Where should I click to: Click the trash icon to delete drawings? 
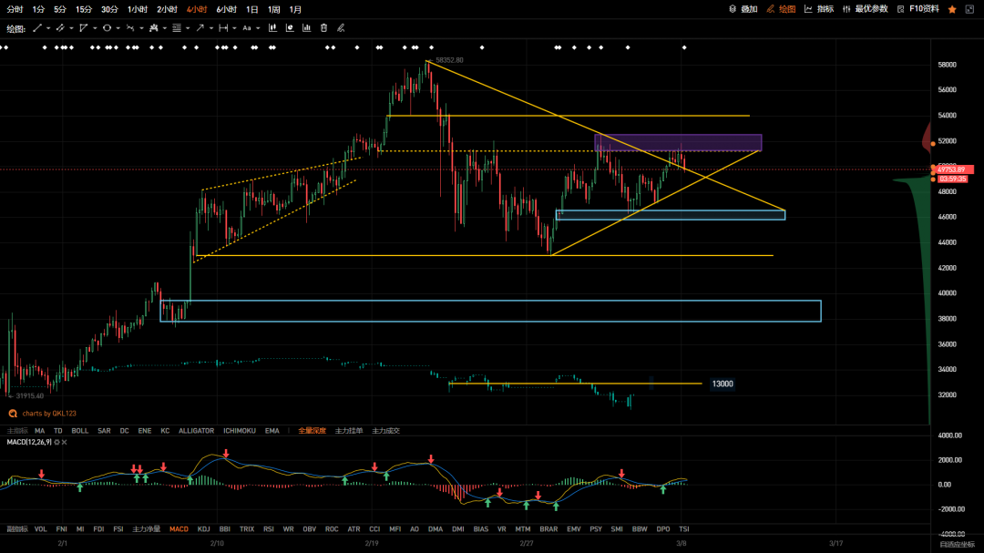pos(323,28)
